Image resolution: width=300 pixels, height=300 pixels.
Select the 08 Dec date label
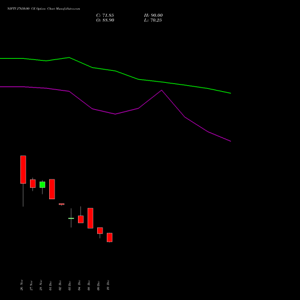pyautogui.click(x=89, y=286)
